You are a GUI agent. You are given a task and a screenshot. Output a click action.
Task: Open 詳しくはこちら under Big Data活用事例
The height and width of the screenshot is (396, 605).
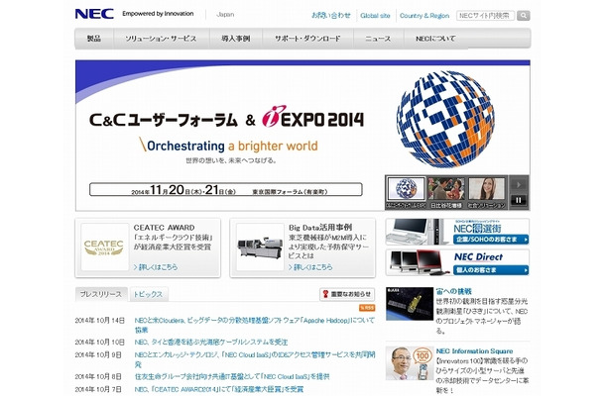click(x=310, y=266)
